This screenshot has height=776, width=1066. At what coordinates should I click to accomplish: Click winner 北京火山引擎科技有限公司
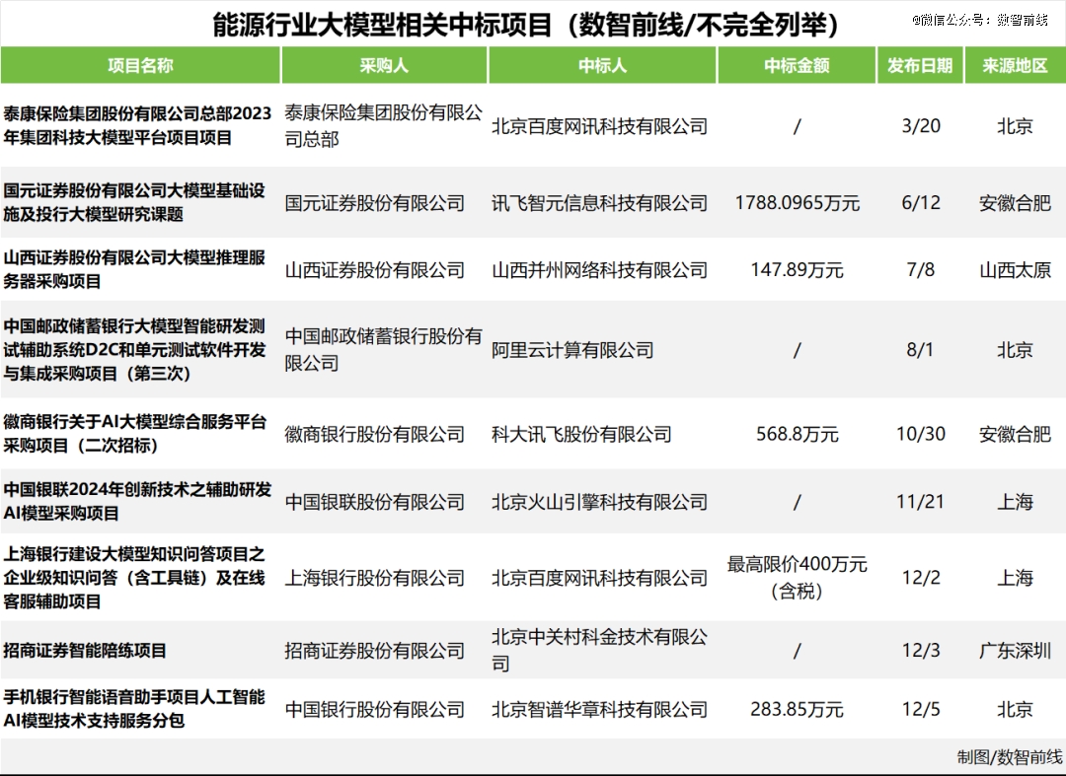(600, 502)
